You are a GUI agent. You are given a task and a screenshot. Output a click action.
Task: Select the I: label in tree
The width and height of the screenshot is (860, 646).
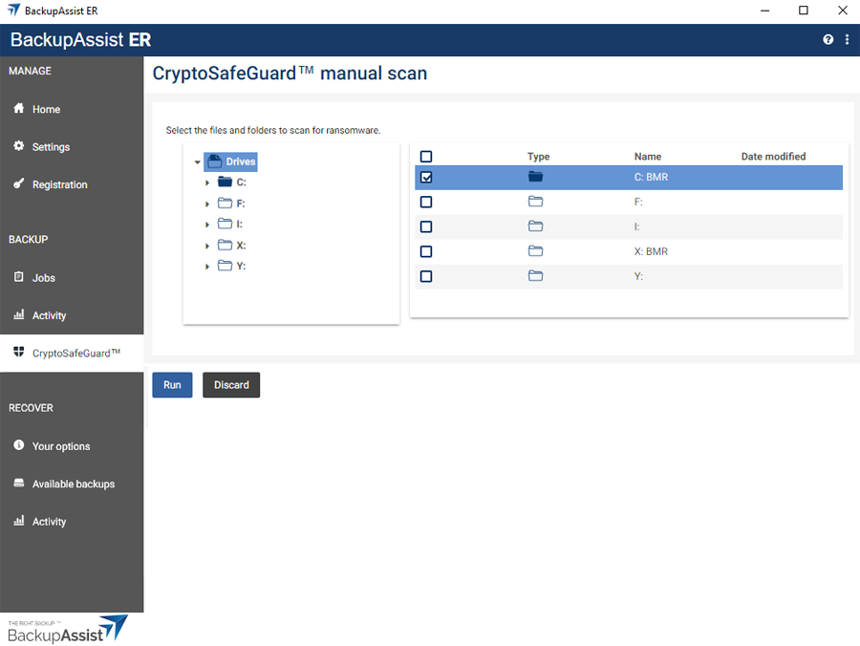click(240, 224)
